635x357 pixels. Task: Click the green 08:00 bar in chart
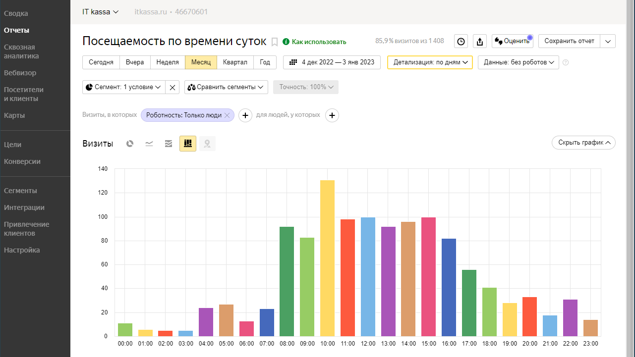[x=287, y=281]
